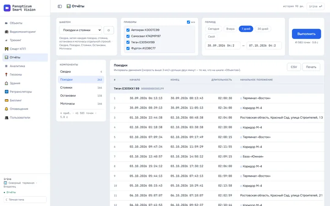This screenshot has width=330, height=206.
Task: Open Геозоны pin icon in sidebar
Action: (6, 75)
